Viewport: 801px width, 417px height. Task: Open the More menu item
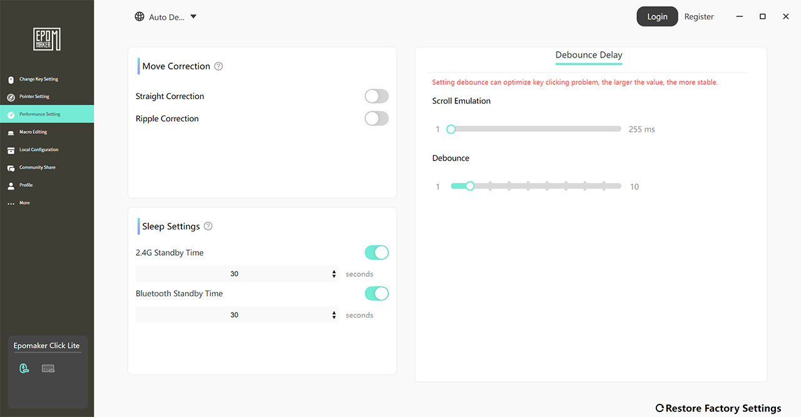tap(47, 203)
